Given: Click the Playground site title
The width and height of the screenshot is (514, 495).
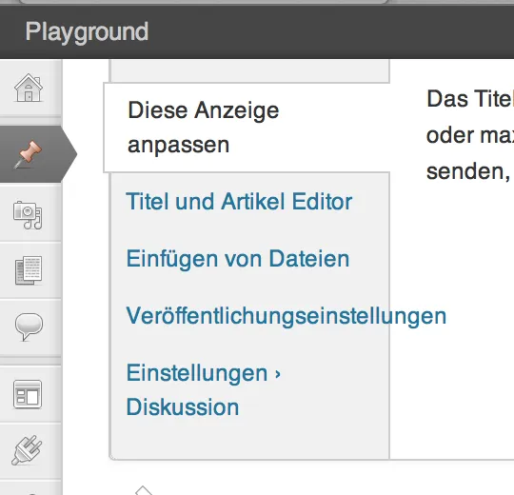Looking at the screenshot, I should [x=87, y=32].
